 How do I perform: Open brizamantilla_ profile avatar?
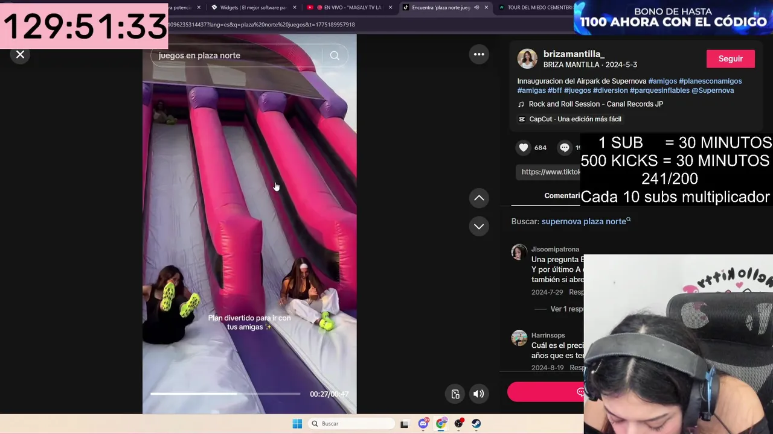point(527,58)
